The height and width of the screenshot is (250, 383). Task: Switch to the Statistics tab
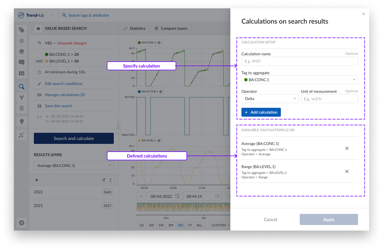click(134, 28)
